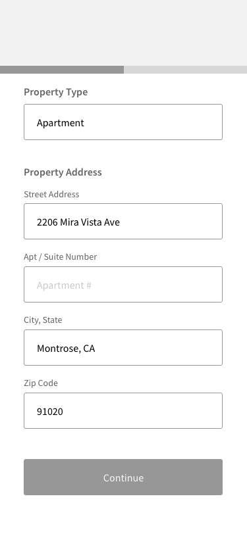Click the Apartment value in Property Type
Image resolution: width=247 pixels, height=534 pixels.
coord(61,123)
